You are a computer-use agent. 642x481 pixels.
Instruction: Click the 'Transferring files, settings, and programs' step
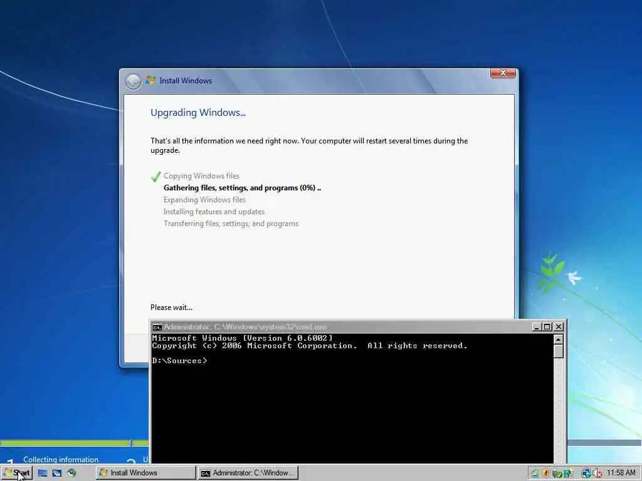pos(231,224)
